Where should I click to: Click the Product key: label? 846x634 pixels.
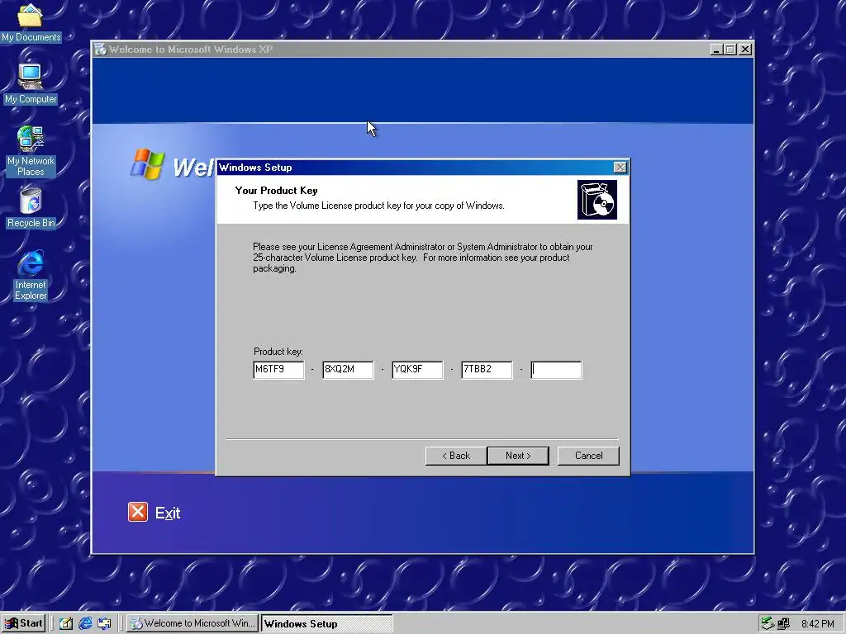[278, 352]
